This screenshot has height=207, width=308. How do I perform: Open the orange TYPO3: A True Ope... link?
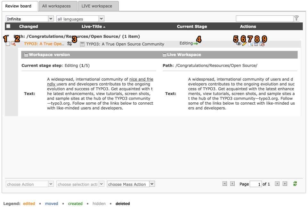pyautogui.click(x=44, y=44)
